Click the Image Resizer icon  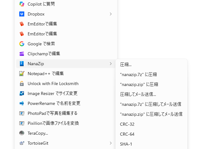point(22,93)
